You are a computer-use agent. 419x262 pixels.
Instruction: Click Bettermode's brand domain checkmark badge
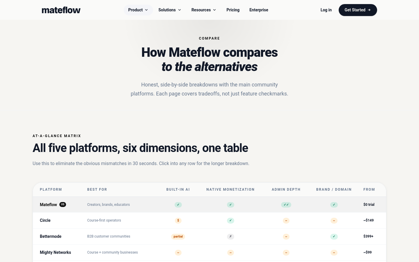tap(334, 236)
